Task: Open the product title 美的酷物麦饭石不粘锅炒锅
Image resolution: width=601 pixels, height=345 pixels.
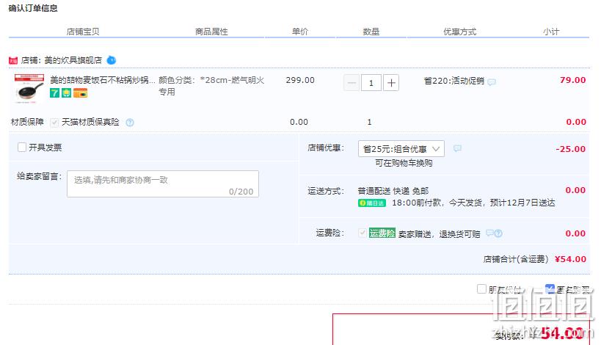Action: coord(102,80)
